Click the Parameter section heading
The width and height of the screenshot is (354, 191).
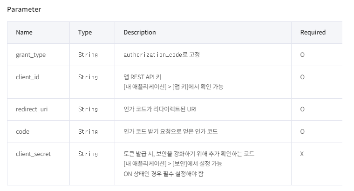coord(24,9)
